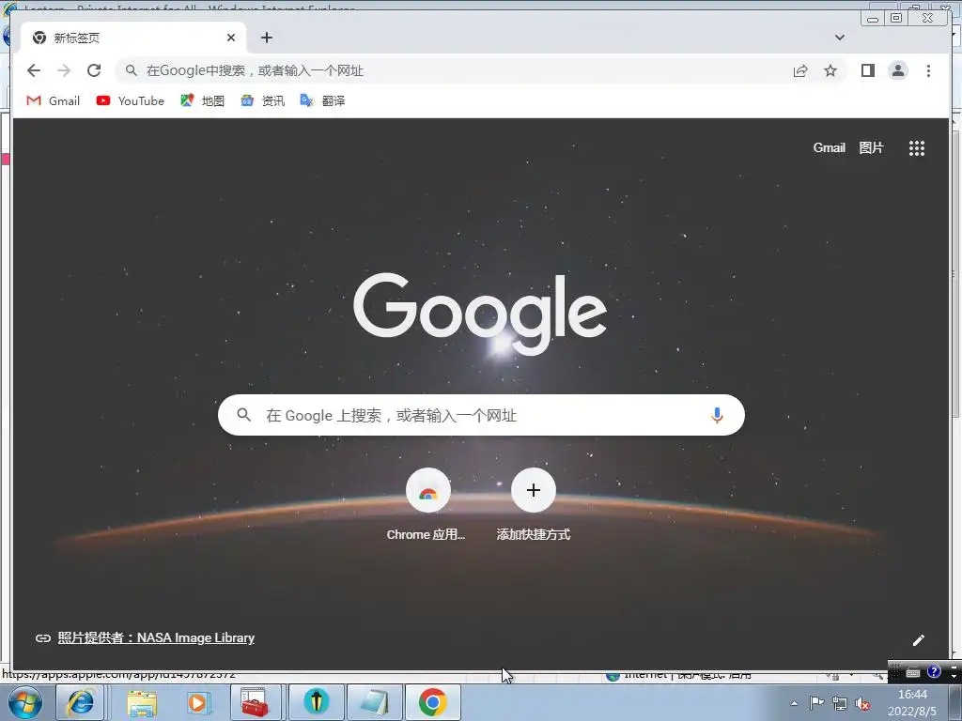Screen dimensions: 962x721
Task: Open Windows Explorer folder on taskbar
Action: point(143,702)
